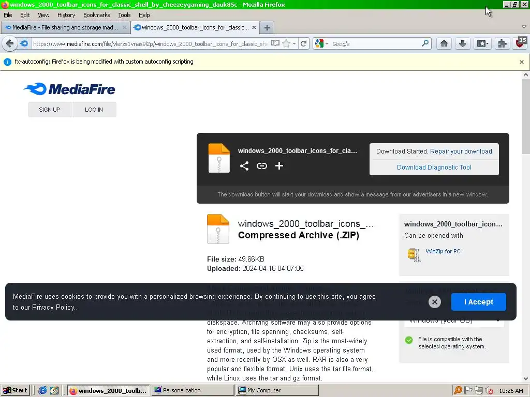
Task: Dismiss the fx-autoconfig notification bar
Action: [522, 62]
